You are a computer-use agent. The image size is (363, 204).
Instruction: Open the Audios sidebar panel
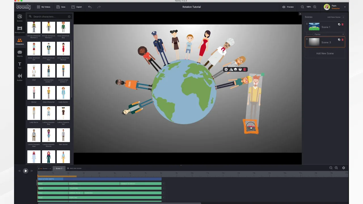[20, 77]
